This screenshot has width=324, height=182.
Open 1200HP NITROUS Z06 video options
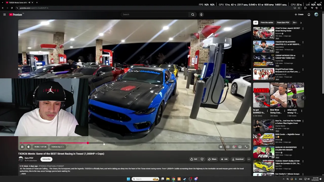point(303,56)
